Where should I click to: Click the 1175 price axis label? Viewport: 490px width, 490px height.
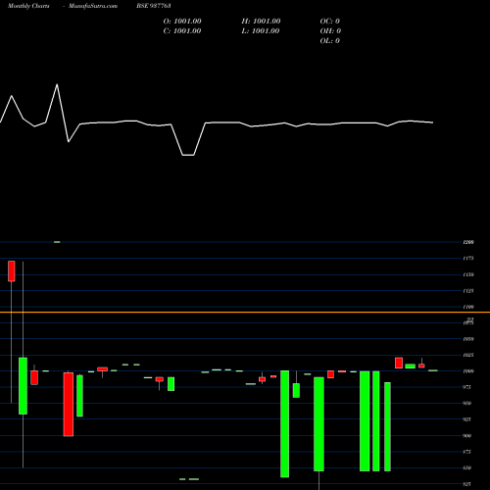tap(468, 259)
